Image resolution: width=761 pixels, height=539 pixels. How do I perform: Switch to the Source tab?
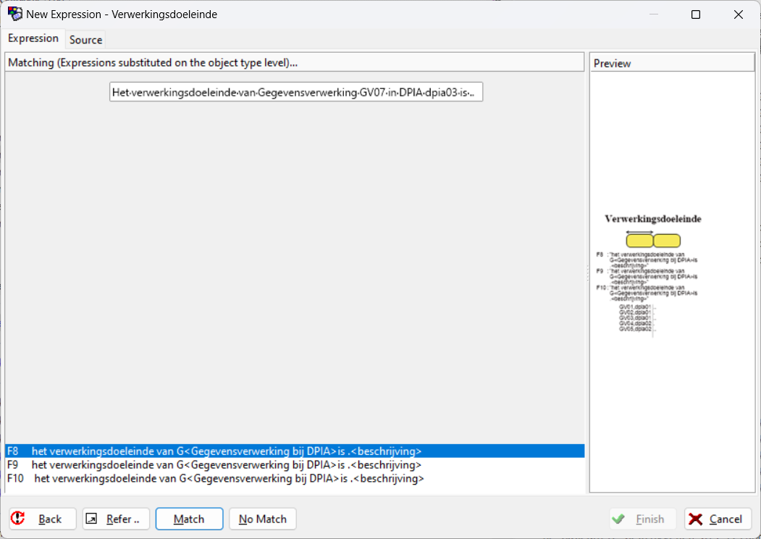[85, 40]
